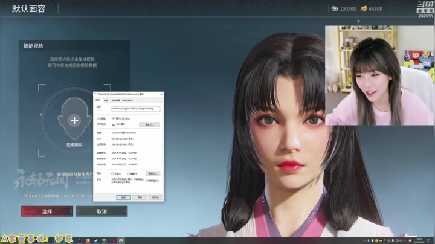Click the yellow folder icon in taskbar

[x=104, y=240]
